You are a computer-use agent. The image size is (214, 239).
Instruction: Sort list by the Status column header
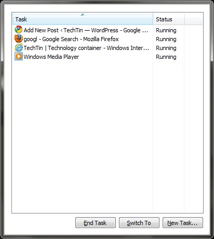click(169, 19)
